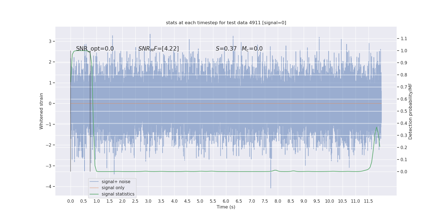This screenshot has width=441, height=220.
Task: Click right axis tick label 0.4
Action: tap(404, 123)
